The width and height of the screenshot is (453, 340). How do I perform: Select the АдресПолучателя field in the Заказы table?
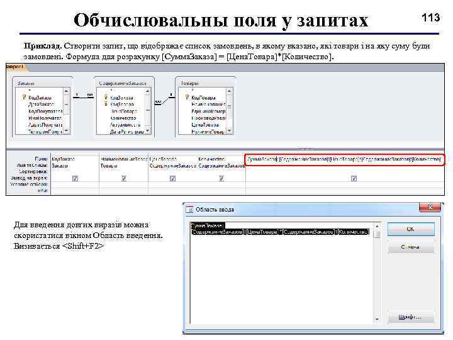click(45, 125)
